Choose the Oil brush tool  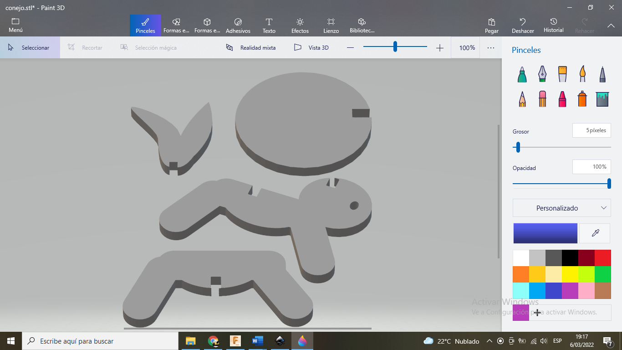[562, 74]
